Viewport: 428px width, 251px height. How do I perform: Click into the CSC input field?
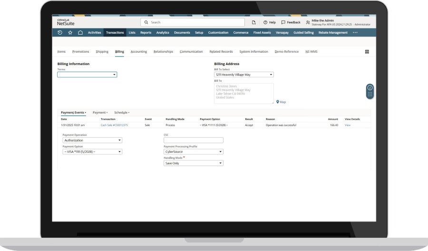coord(193,140)
